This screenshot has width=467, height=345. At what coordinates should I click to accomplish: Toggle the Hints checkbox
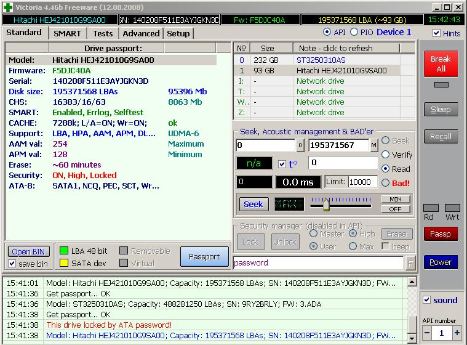click(x=436, y=33)
